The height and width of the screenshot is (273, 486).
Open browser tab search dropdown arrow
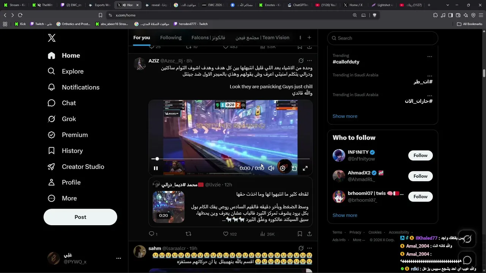pos(448,5)
